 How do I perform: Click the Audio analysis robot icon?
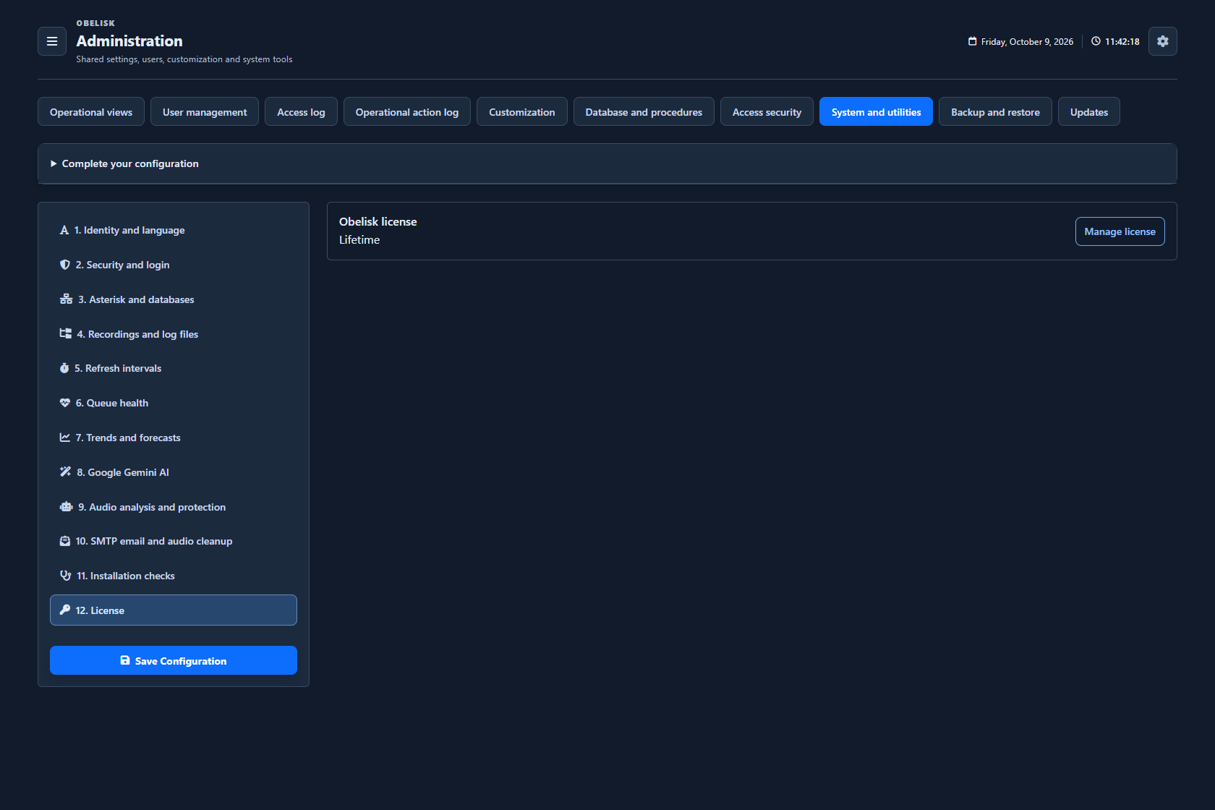66,507
